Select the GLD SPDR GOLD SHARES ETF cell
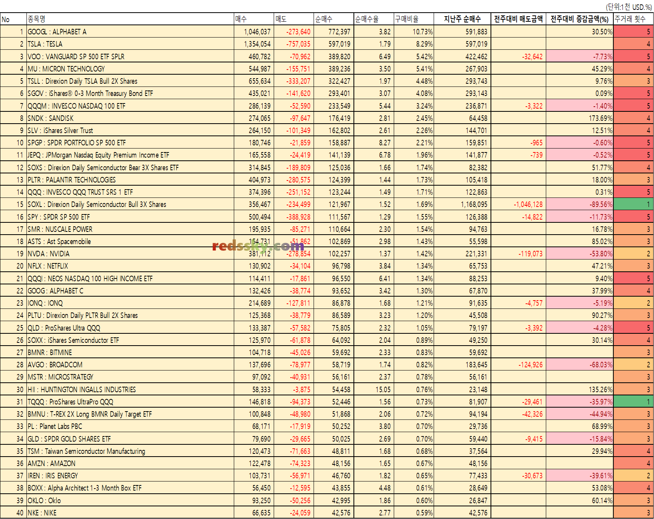The height and width of the screenshot is (519, 654). click(130, 439)
